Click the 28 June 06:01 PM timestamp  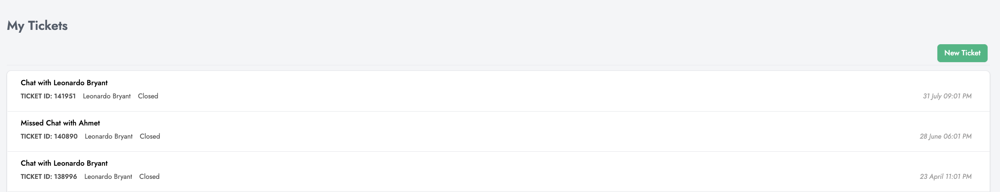pyautogui.click(x=945, y=136)
